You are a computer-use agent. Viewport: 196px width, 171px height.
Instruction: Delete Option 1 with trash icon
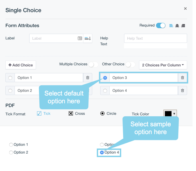88,78
